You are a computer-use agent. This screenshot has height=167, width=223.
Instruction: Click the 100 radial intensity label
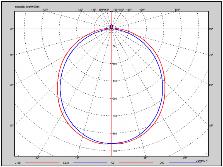pyautogui.click(x=115, y=64)
